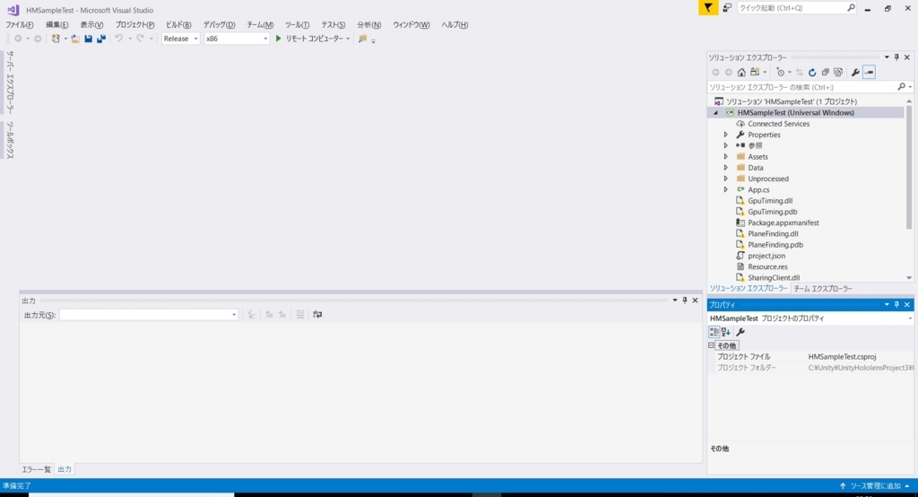Select project.json in the tree
918x497 pixels.
point(766,256)
